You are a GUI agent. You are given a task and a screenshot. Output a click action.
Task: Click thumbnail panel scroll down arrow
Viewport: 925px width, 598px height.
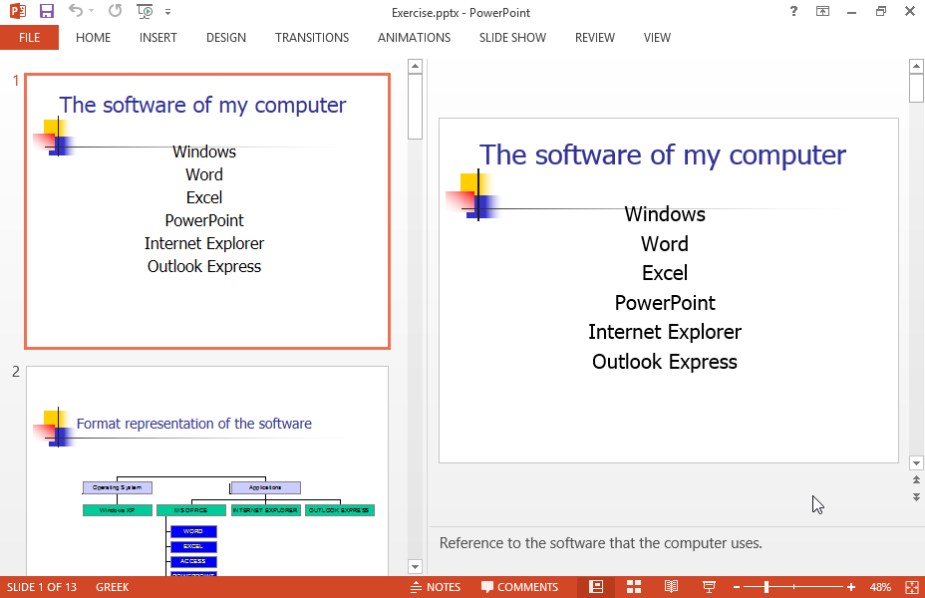[416, 567]
